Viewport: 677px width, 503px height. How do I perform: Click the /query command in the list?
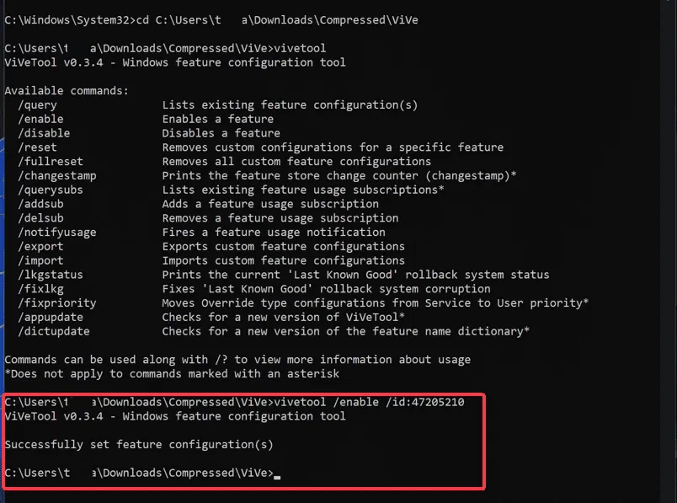tap(40, 105)
